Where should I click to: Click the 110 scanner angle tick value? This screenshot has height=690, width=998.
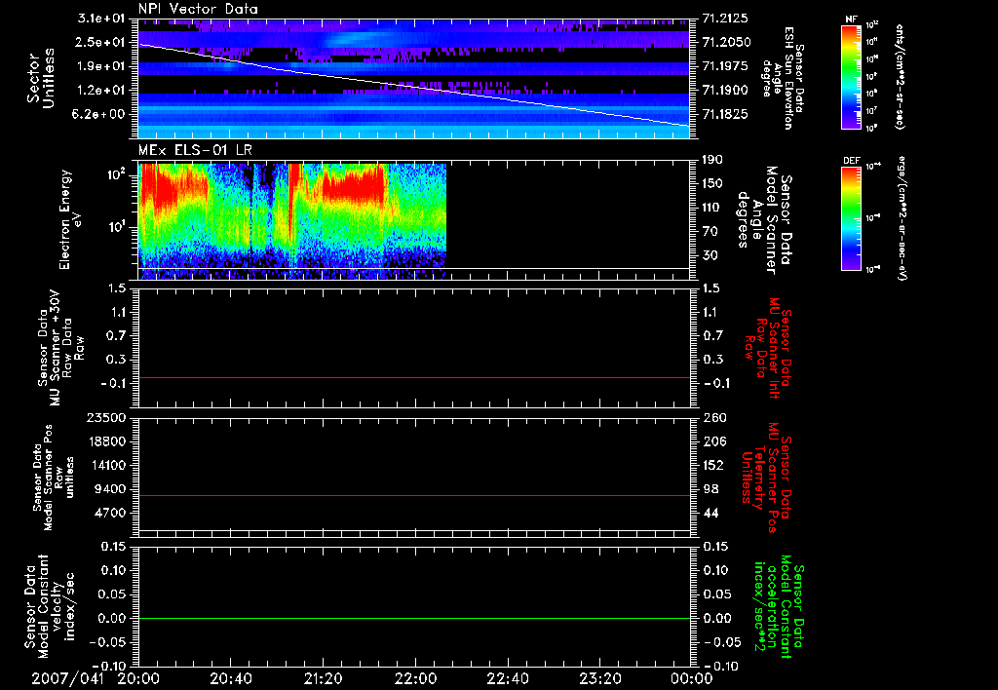coord(712,208)
